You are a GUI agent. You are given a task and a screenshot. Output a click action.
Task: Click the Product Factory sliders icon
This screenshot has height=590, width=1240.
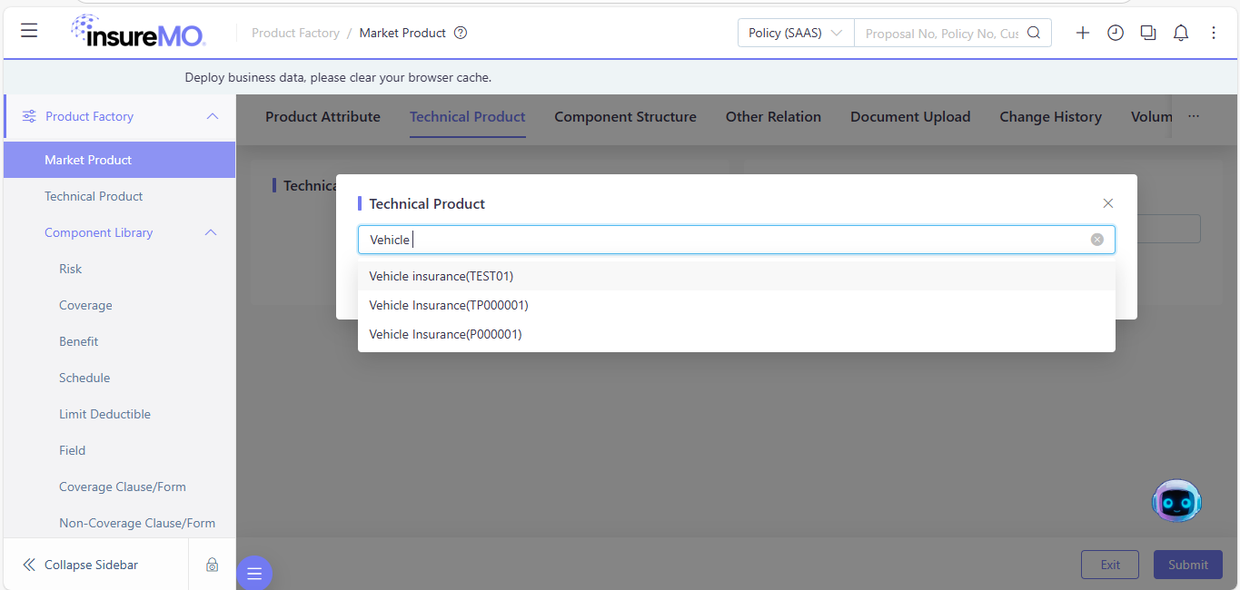point(29,116)
